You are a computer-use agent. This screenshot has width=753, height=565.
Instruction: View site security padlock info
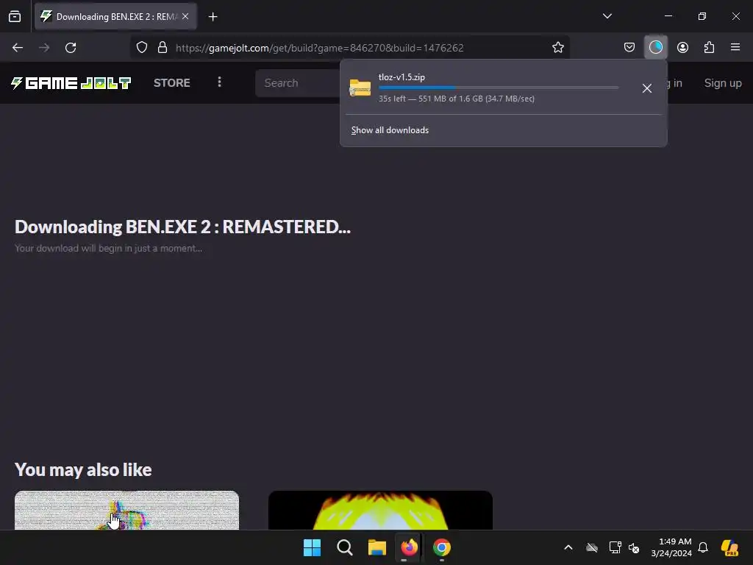[163, 48]
